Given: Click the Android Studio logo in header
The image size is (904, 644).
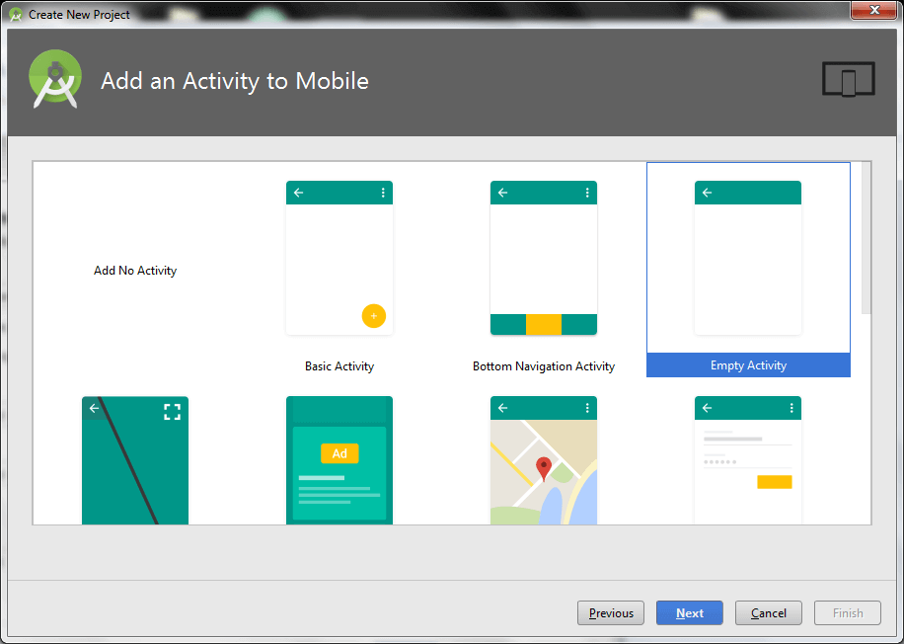Looking at the screenshot, I should click(55, 81).
